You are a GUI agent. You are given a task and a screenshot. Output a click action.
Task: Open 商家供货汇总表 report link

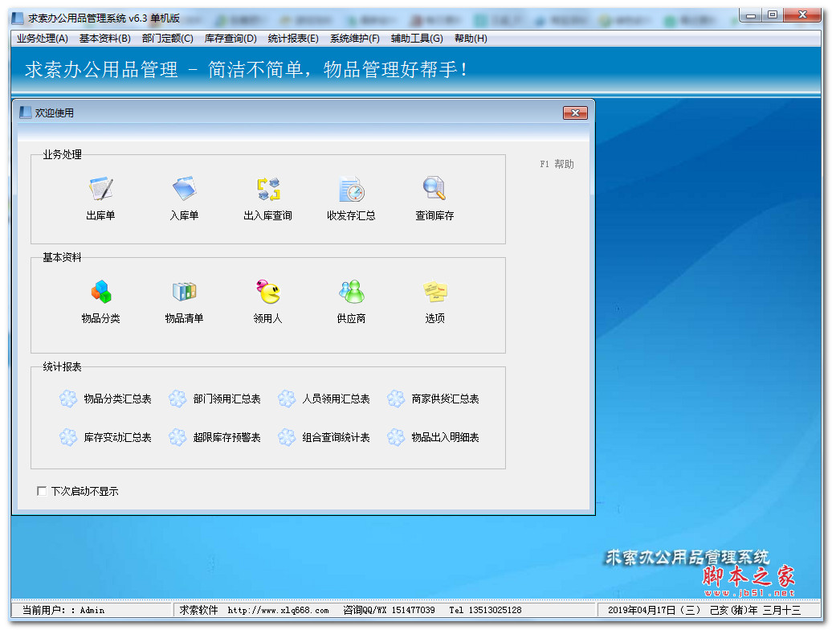pyautogui.click(x=446, y=399)
